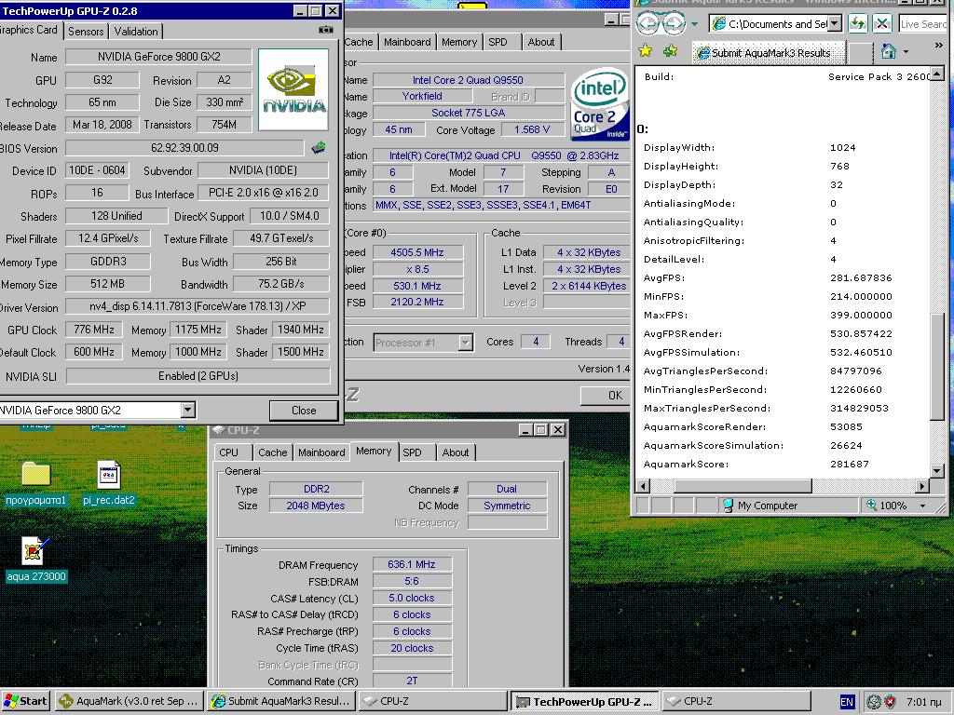Click the browser Stop X icon

881,23
